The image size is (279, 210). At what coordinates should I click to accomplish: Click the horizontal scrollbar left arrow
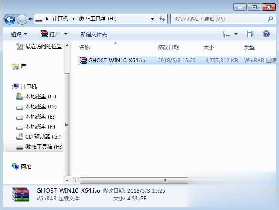point(75,181)
